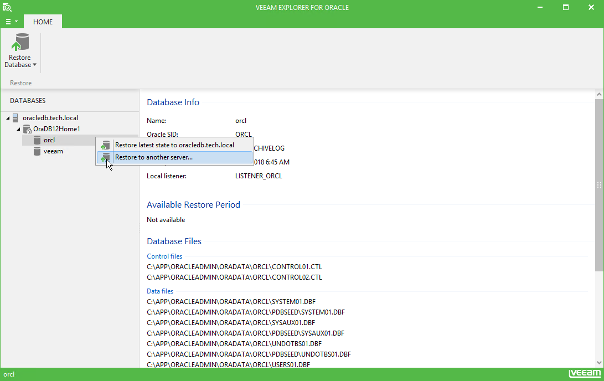Click the USERS01.DBF file path
The height and width of the screenshot is (381, 604).
[x=229, y=364]
